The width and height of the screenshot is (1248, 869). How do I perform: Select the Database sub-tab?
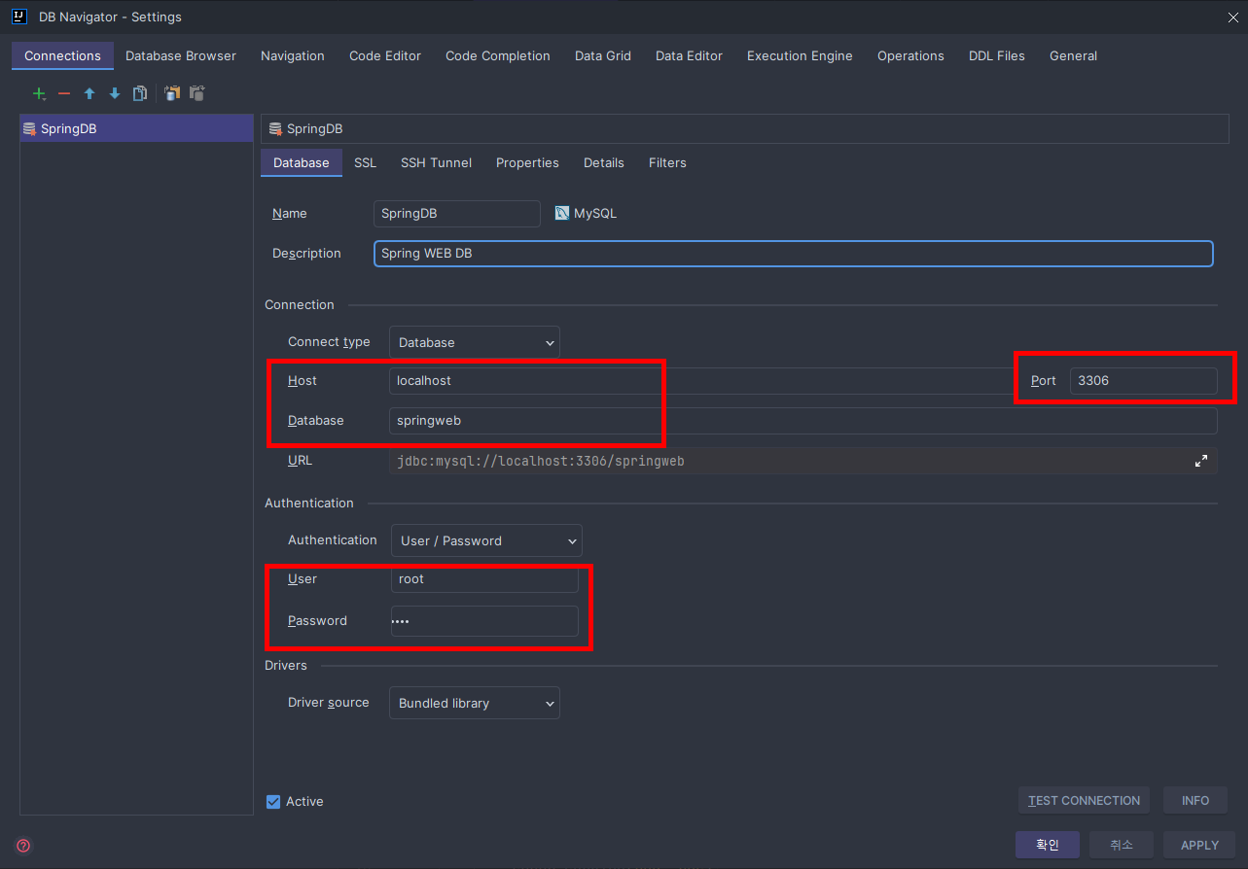tap(302, 162)
